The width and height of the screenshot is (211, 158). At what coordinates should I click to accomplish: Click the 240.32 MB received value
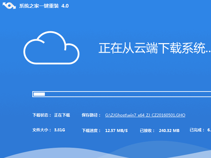click(169, 131)
